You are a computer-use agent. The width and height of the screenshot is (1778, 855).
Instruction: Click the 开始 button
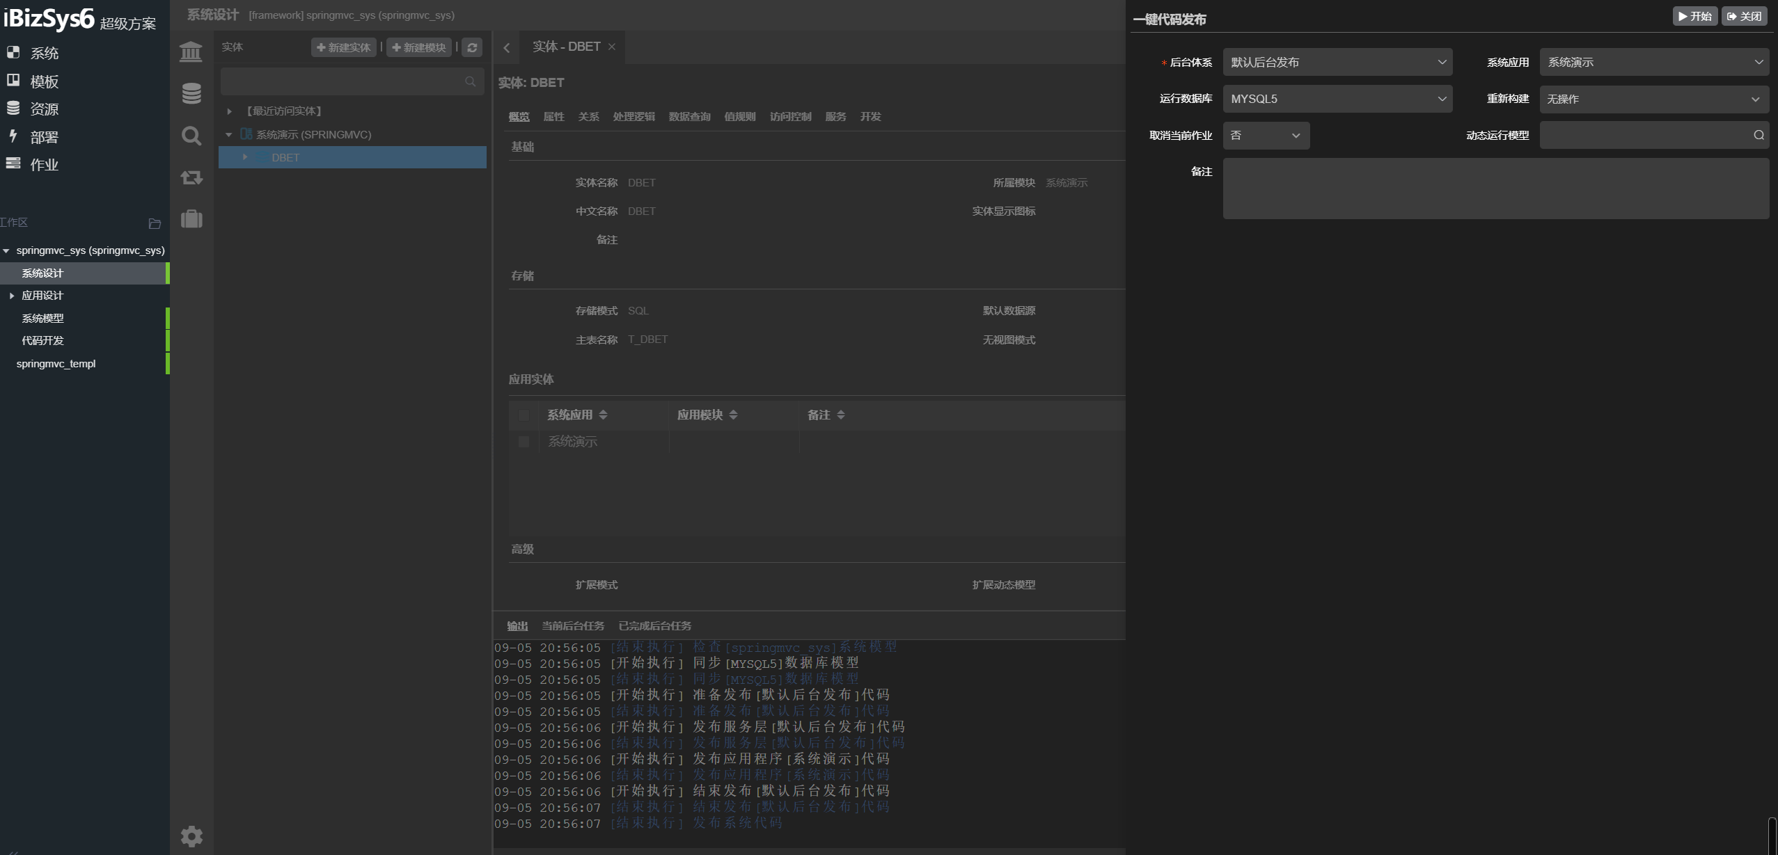pyautogui.click(x=1695, y=16)
